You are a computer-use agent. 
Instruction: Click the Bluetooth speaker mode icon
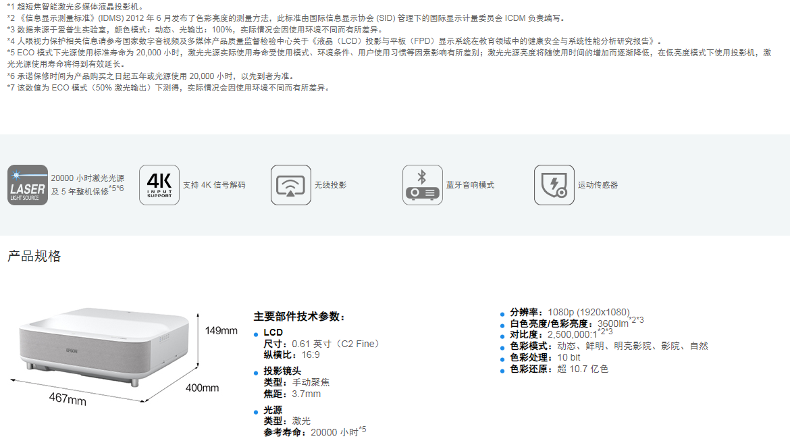pyautogui.click(x=423, y=185)
